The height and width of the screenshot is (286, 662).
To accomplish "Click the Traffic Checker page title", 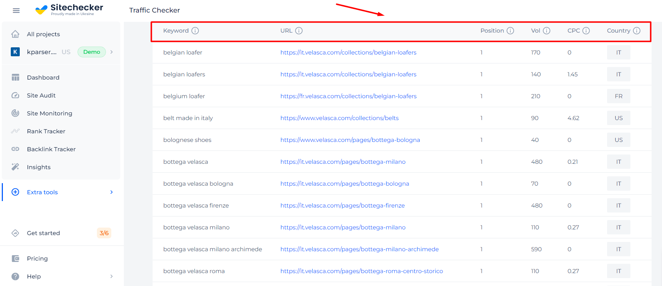I will 154,10.
